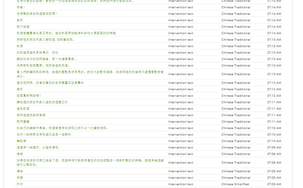Image resolution: width=303 pixels, height=188 pixels.
Task: Open link starting '保持節制至關重要'
Action: point(43,66)
